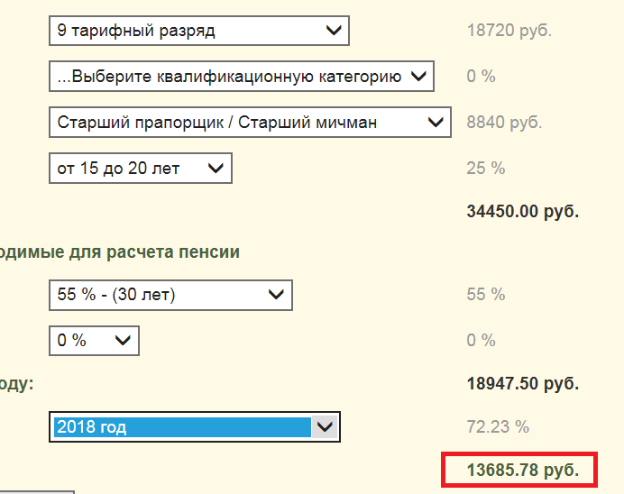Click the heading ending in расчета пенсии
Screen dimensions: 624x494
[120, 252]
